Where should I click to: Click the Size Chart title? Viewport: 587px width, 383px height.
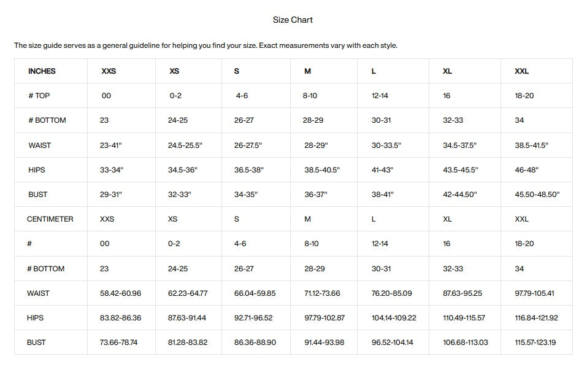[x=293, y=20]
